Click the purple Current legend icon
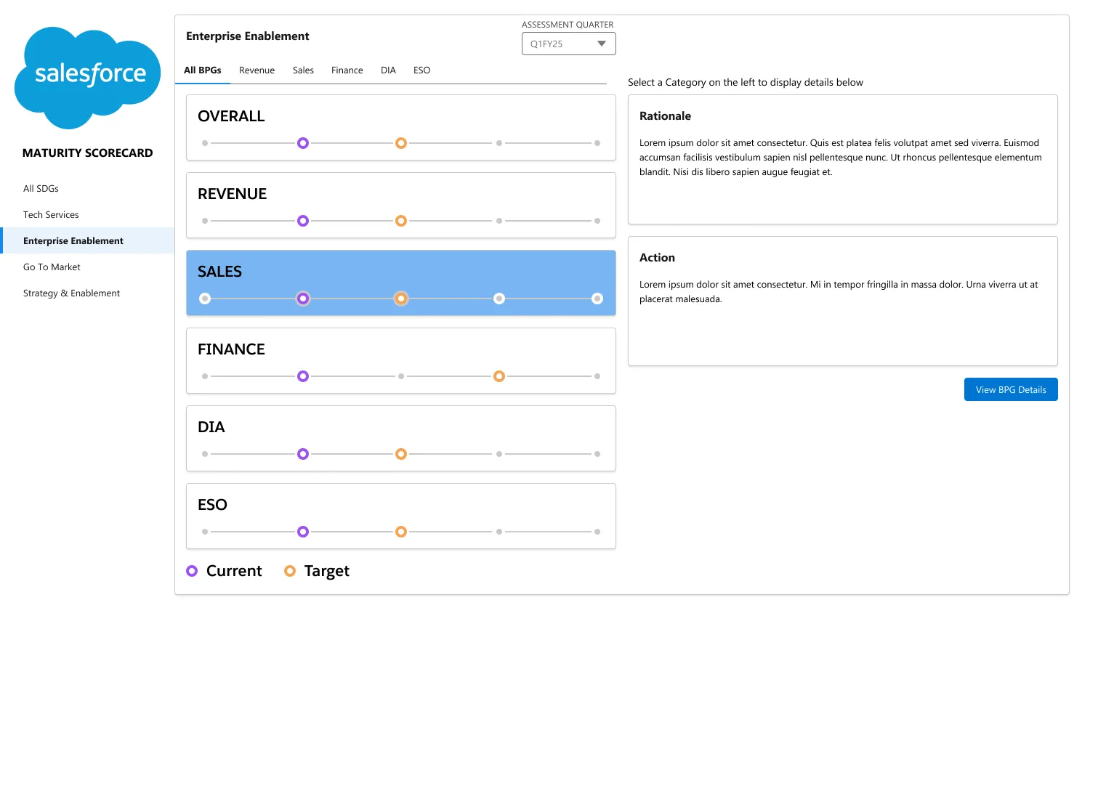This screenshot has height=791, width=1098. (192, 571)
